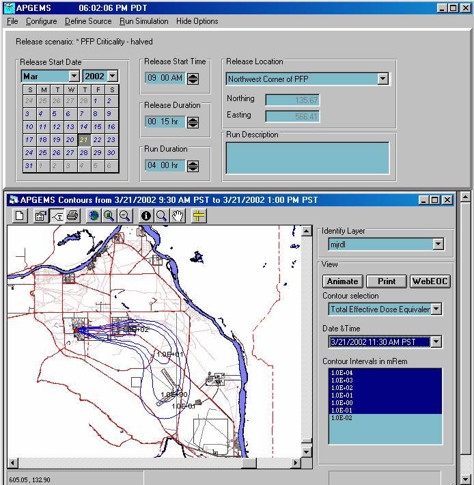474x485 pixels.
Task: Select contour interval 1.0E+02 in list
Action: click(x=385, y=387)
